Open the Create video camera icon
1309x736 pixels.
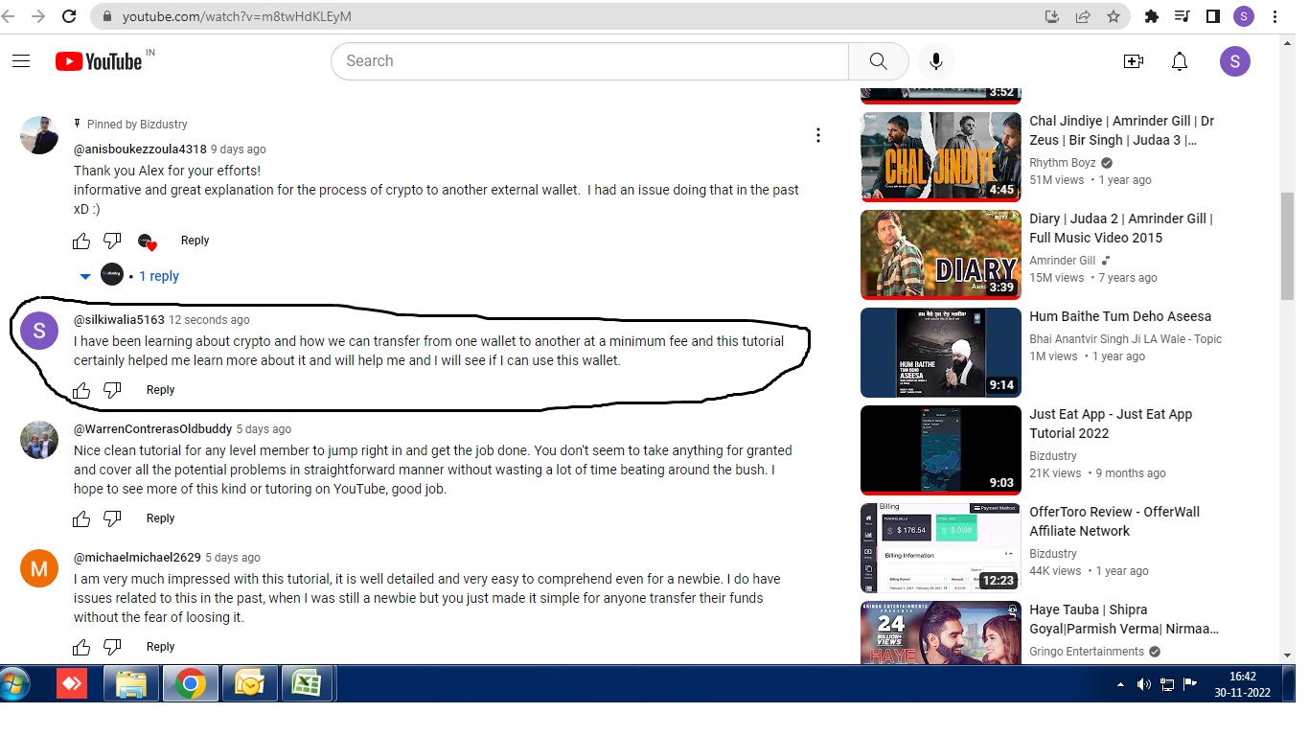[1134, 61]
